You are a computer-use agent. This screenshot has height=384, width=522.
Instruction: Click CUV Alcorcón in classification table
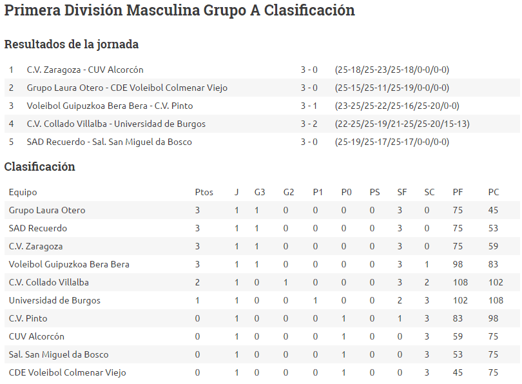tap(36, 336)
